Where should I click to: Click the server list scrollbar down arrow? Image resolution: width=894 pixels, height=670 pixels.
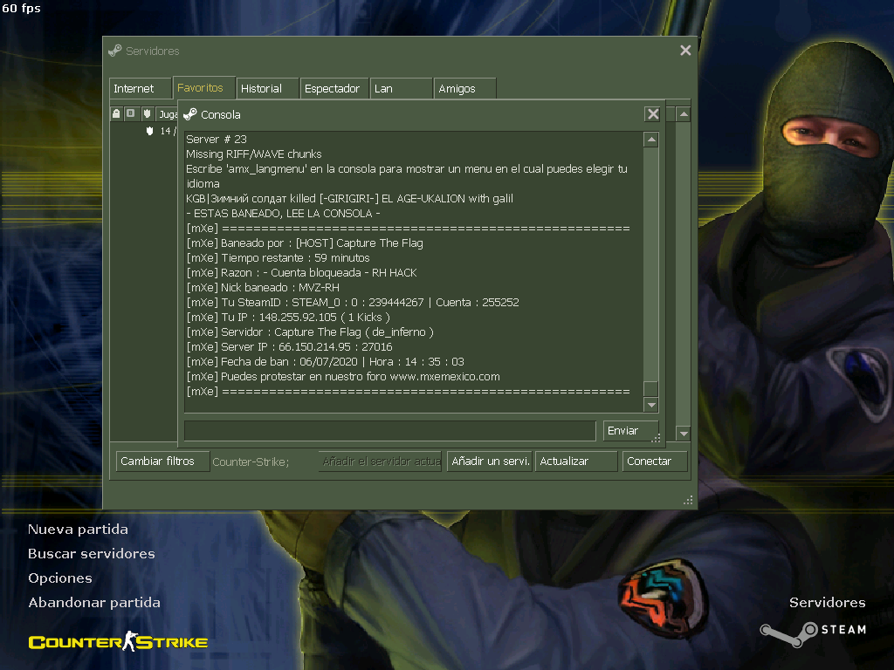click(683, 434)
